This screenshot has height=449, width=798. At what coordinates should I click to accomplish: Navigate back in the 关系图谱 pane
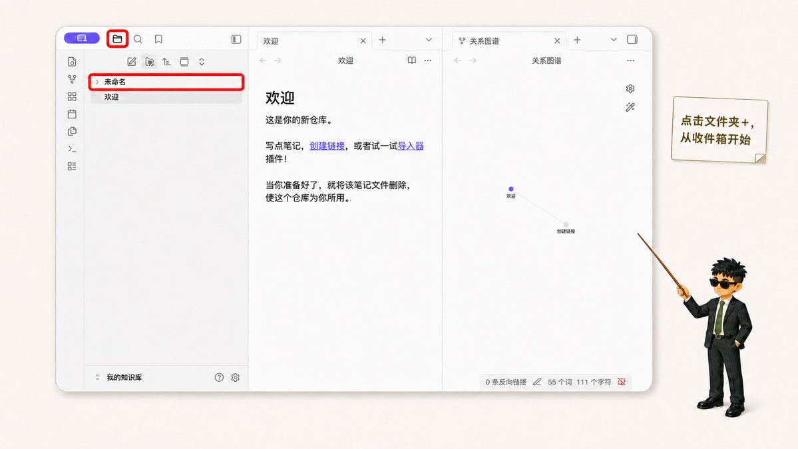pos(457,61)
